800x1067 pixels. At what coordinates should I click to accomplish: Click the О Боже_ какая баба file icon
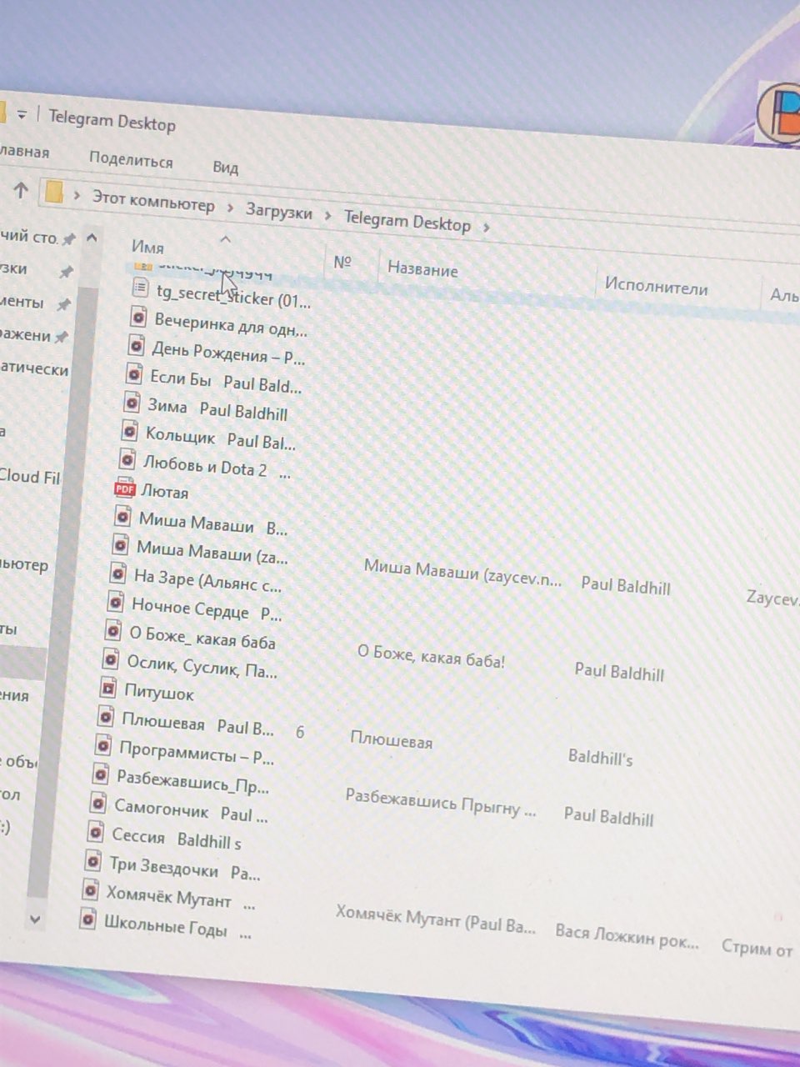[x=113, y=631]
